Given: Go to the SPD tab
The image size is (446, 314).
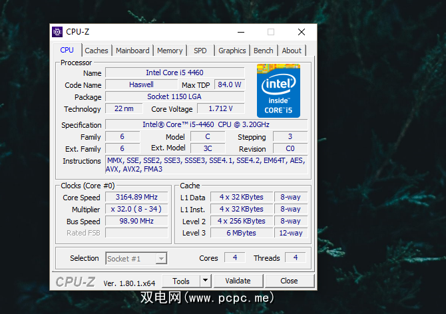Looking at the screenshot, I should tap(200, 51).
